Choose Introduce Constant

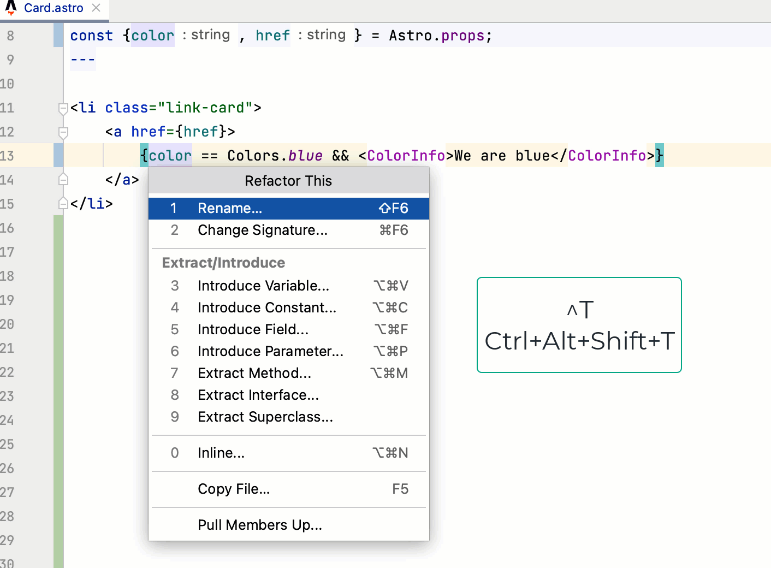pos(267,307)
